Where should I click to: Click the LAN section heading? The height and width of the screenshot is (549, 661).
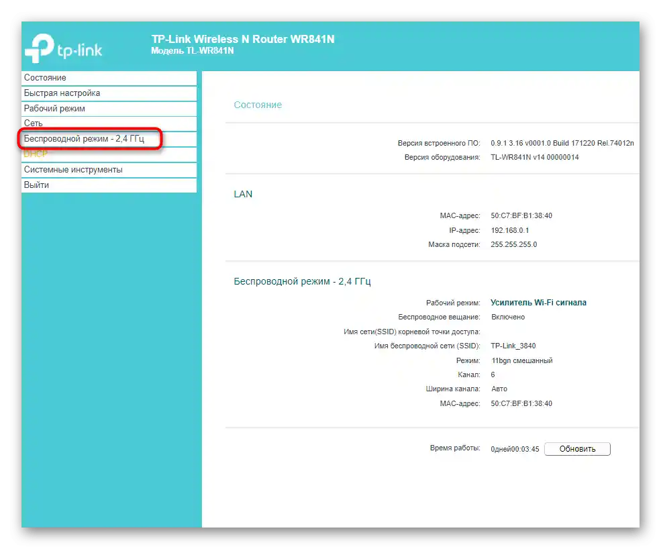click(x=243, y=195)
